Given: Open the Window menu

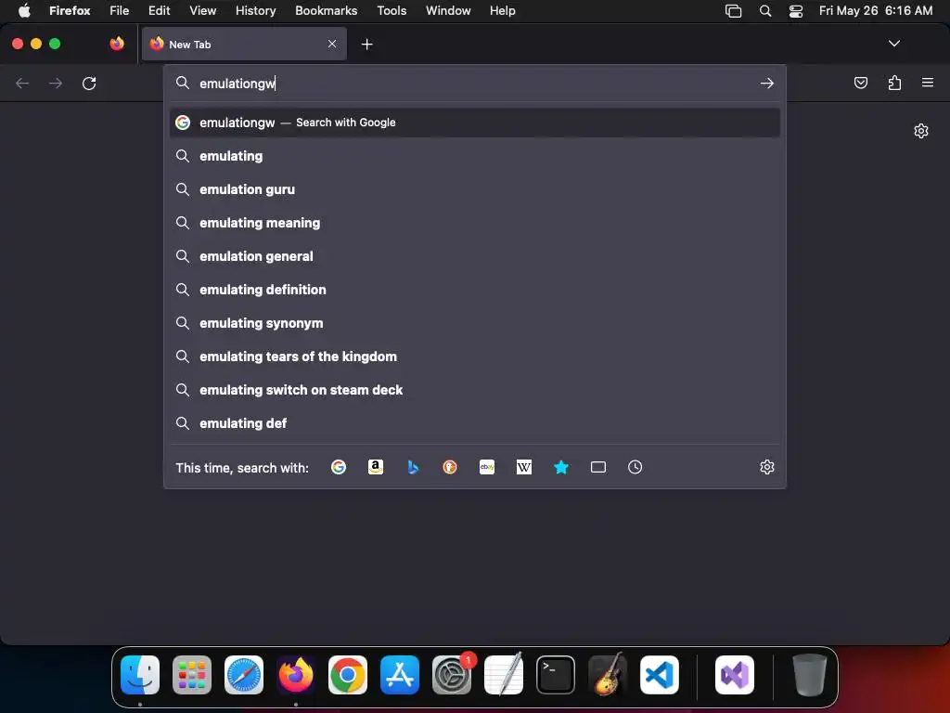Looking at the screenshot, I should tap(448, 10).
